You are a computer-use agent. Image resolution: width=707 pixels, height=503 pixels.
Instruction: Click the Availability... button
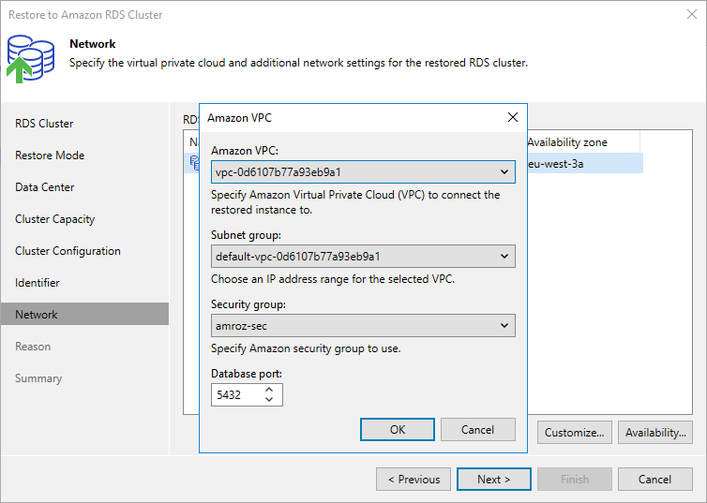tap(655, 433)
